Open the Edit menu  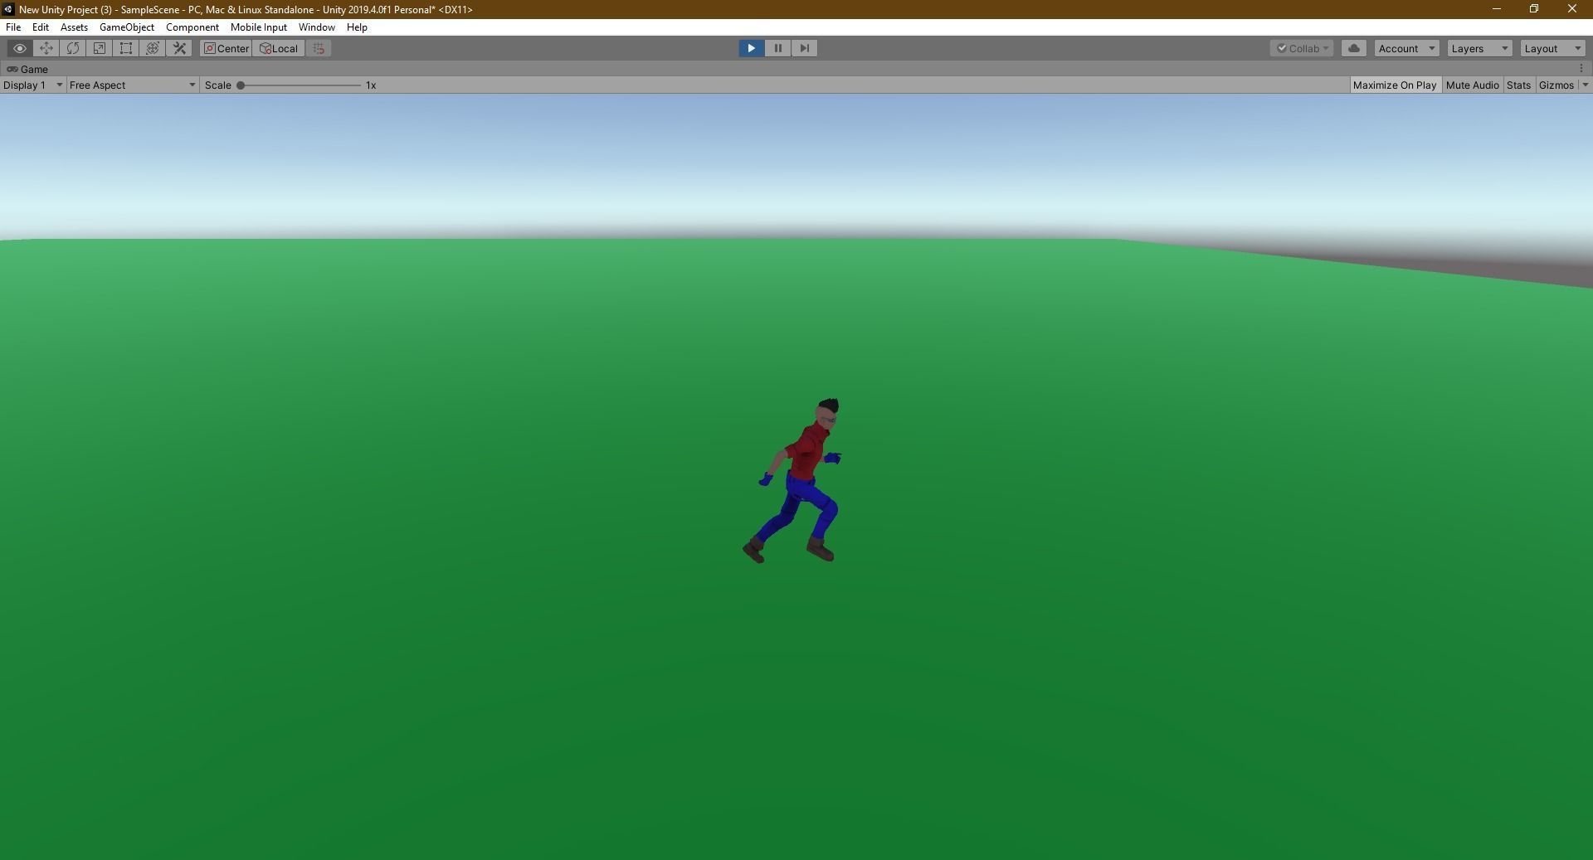pos(40,27)
